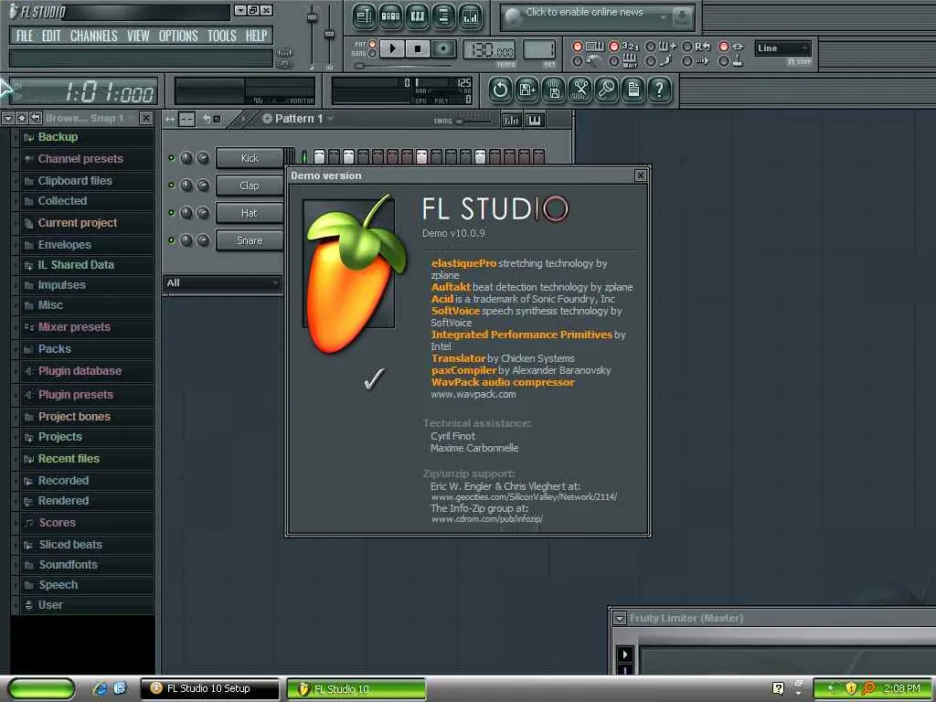Viewport: 936px width, 702px height.
Task: Click the download arrow in news panel
Action: click(x=682, y=17)
